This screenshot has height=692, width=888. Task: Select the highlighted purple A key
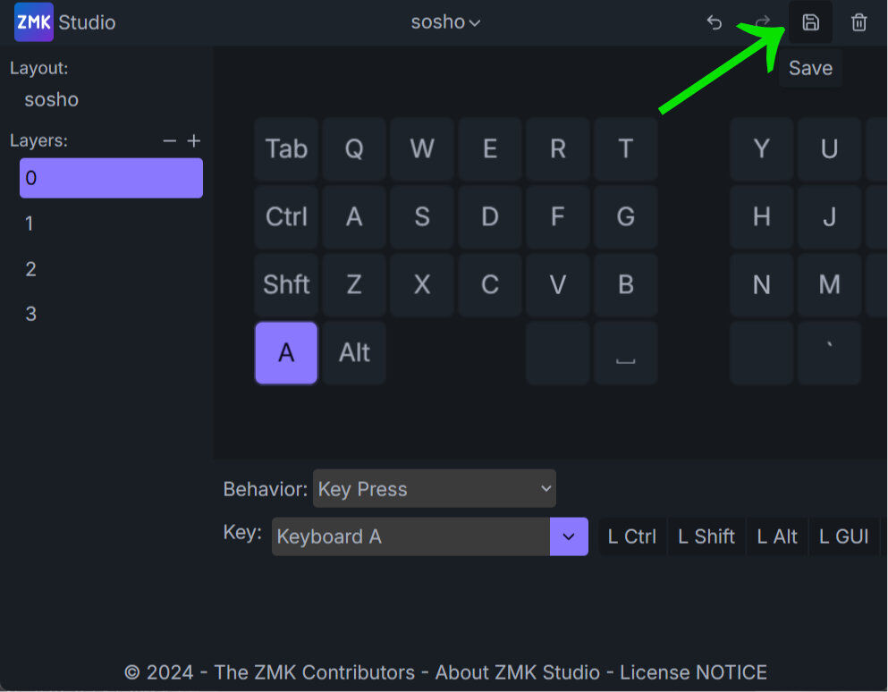coord(286,353)
